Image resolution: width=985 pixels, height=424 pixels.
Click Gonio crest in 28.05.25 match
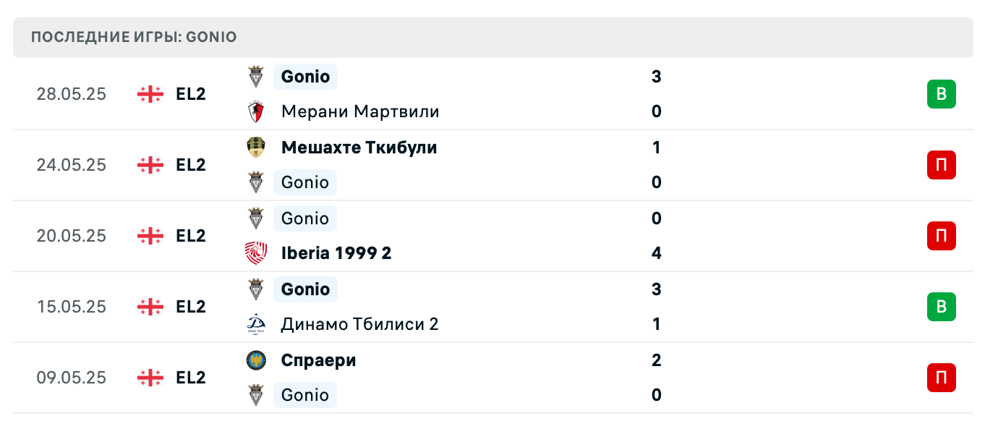[x=255, y=77]
